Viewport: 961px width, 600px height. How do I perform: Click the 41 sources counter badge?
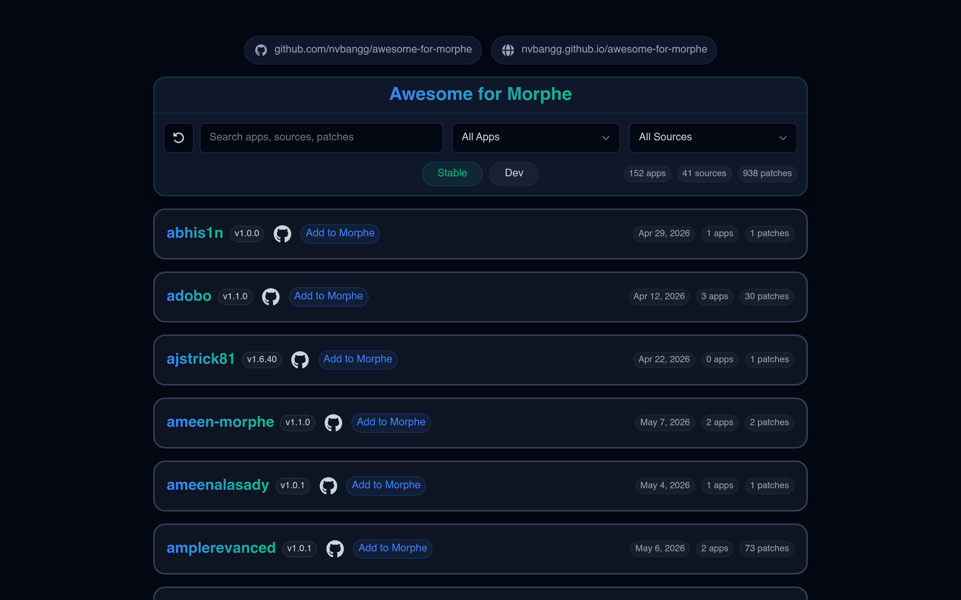(x=704, y=174)
